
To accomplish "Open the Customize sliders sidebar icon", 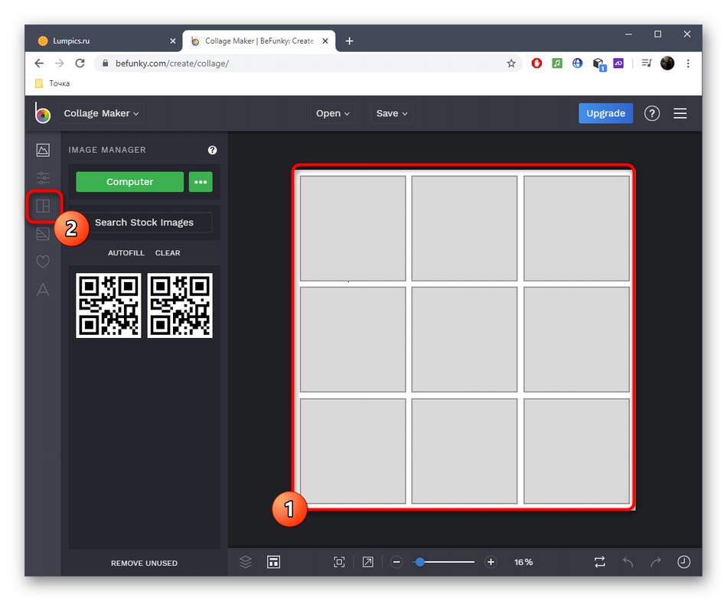I will (43, 178).
